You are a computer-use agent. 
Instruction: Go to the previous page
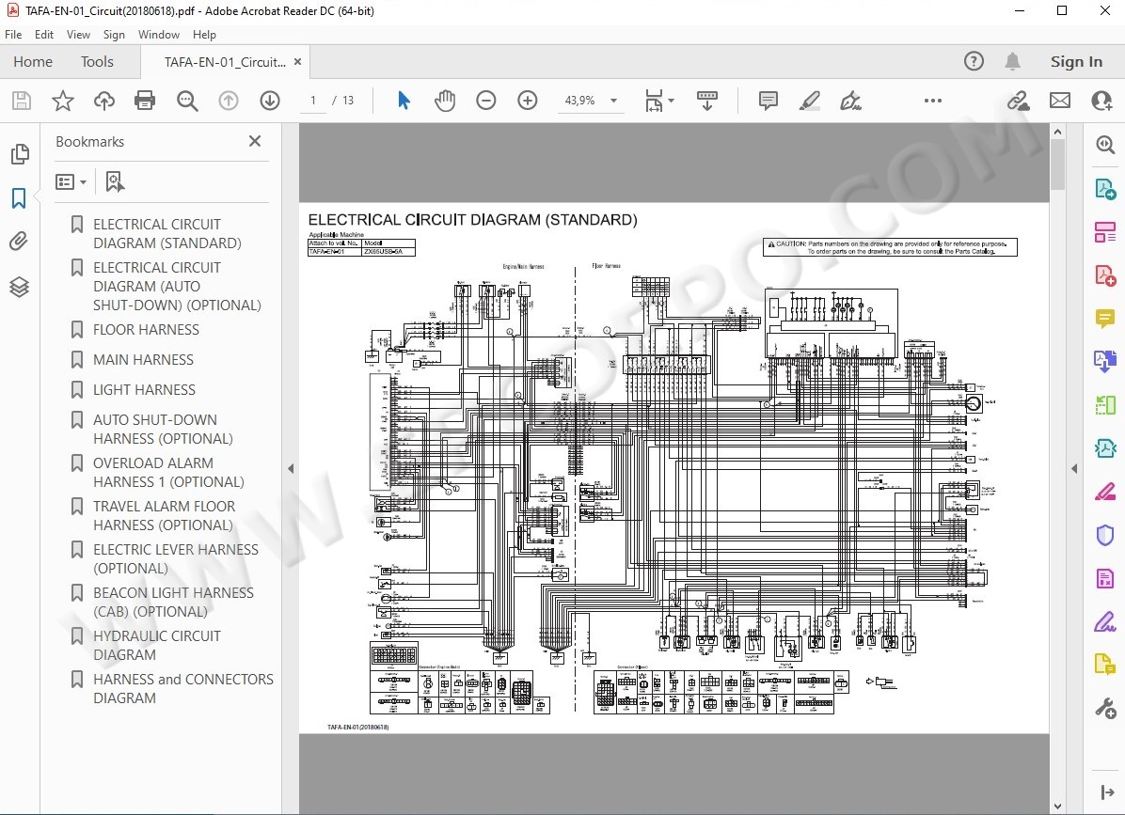click(229, 101)
